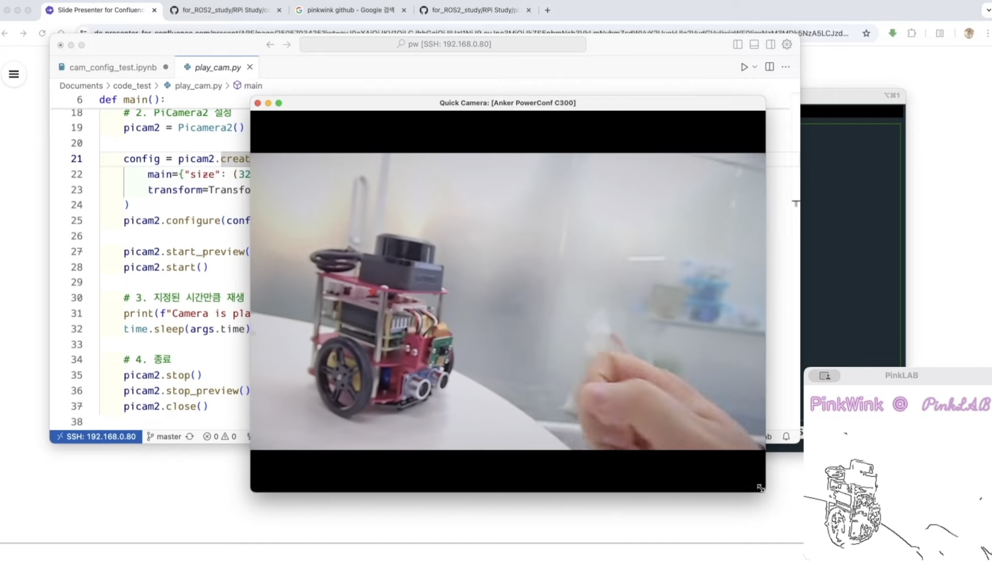The width and height of the screenshot is (992, 566).
Task: Click the pw SSH command center search
Action: point(443,44)
